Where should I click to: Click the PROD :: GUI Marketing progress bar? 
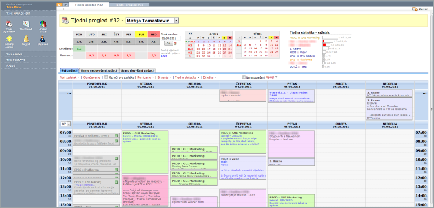click(330, 38)
